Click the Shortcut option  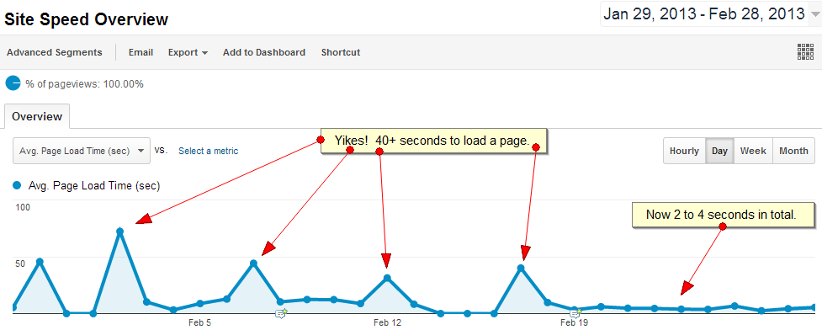(341, 52)
